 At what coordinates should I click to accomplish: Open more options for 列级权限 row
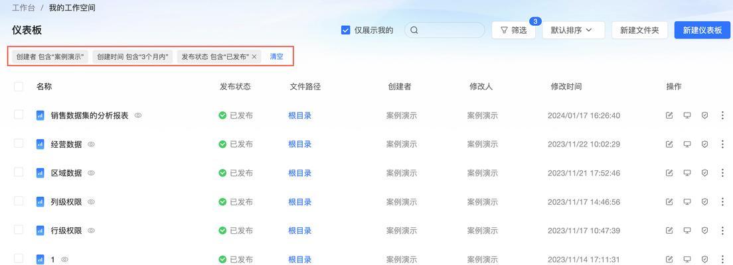[723, 202]
